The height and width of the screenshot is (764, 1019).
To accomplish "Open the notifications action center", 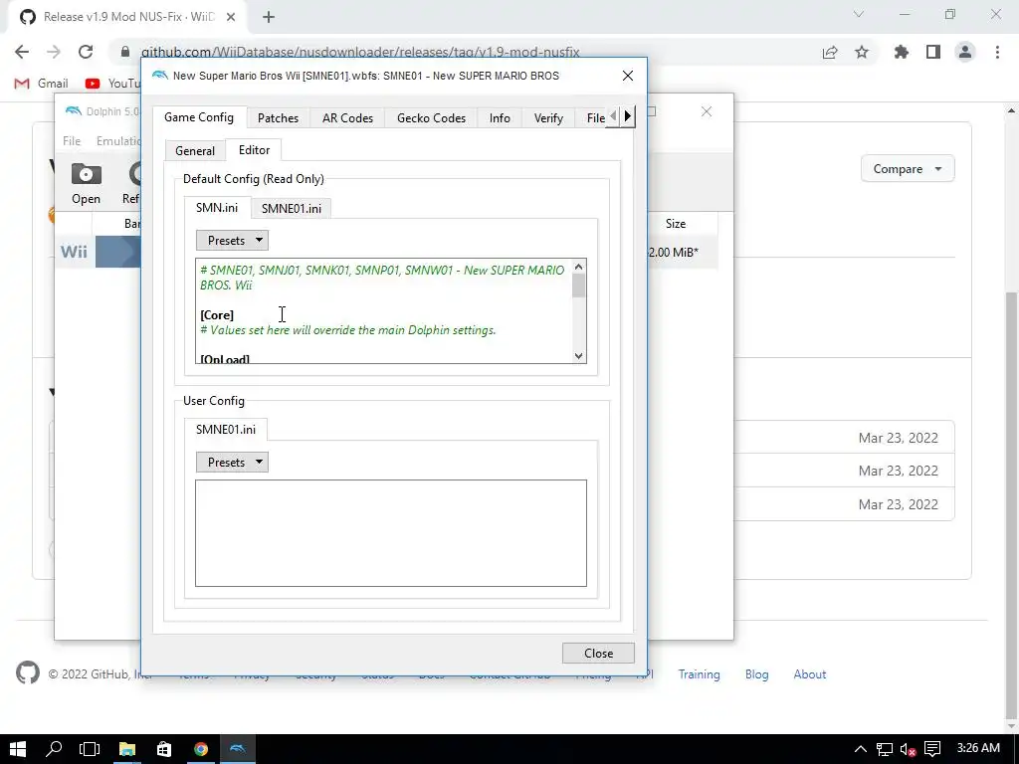I will [x=932, y=749].
